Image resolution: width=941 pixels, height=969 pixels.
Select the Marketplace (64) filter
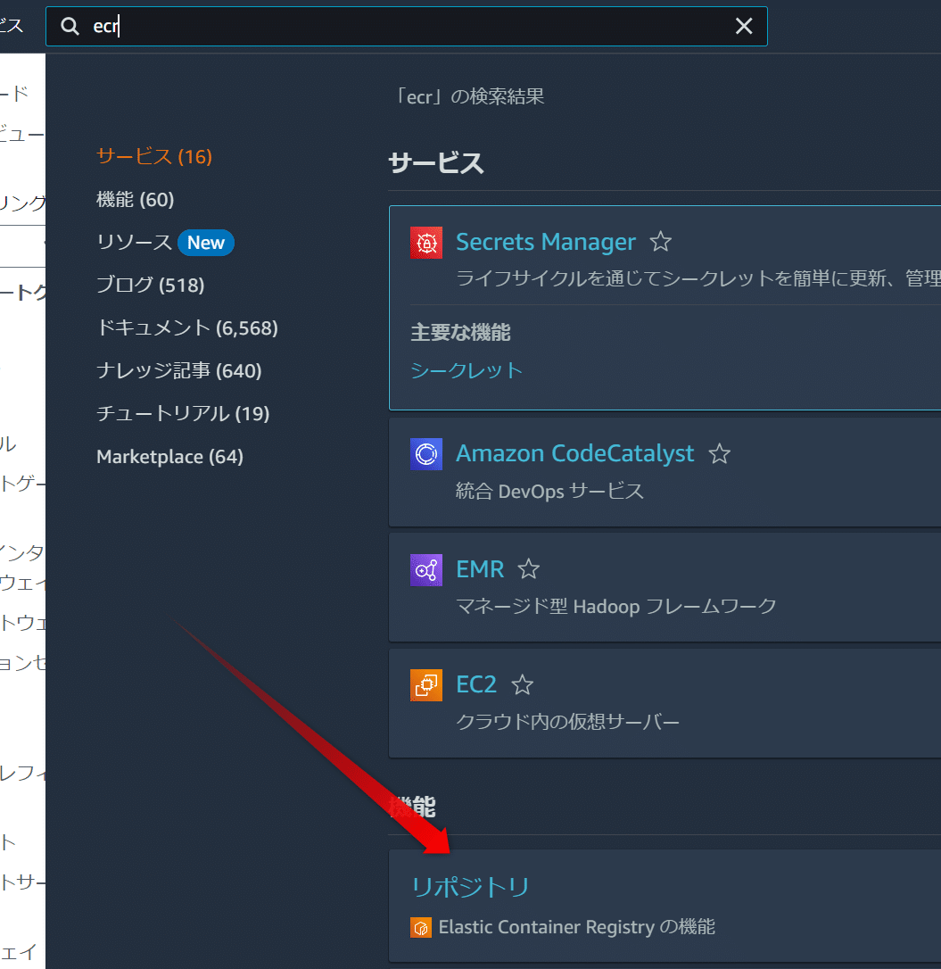169,457
